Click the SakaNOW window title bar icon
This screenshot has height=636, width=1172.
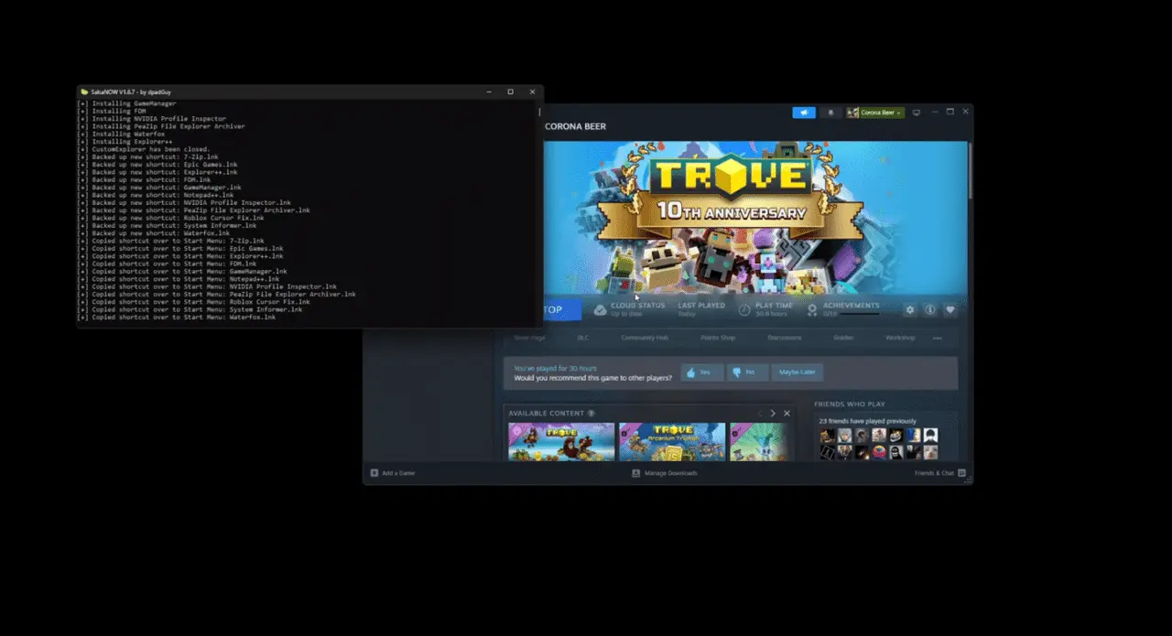click(83, 92)
